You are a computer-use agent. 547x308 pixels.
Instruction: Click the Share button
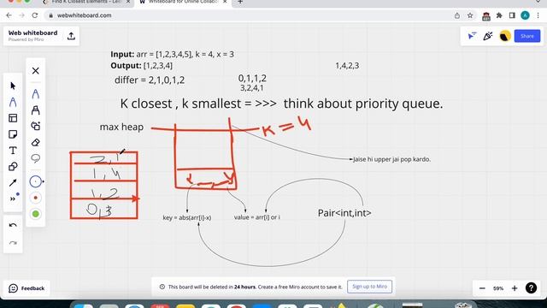click(527, 36)
